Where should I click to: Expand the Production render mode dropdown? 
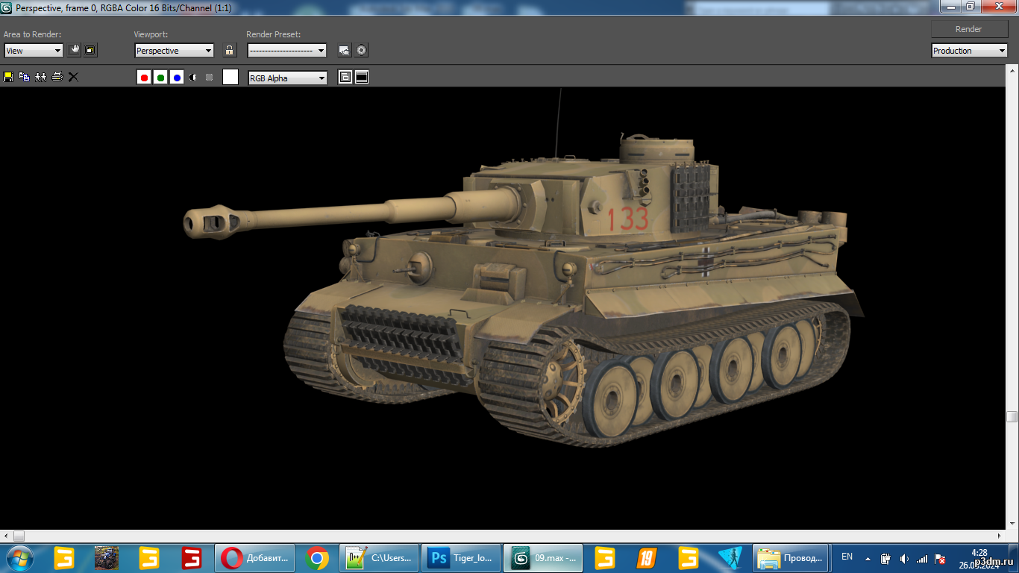[x=970, y=51]
